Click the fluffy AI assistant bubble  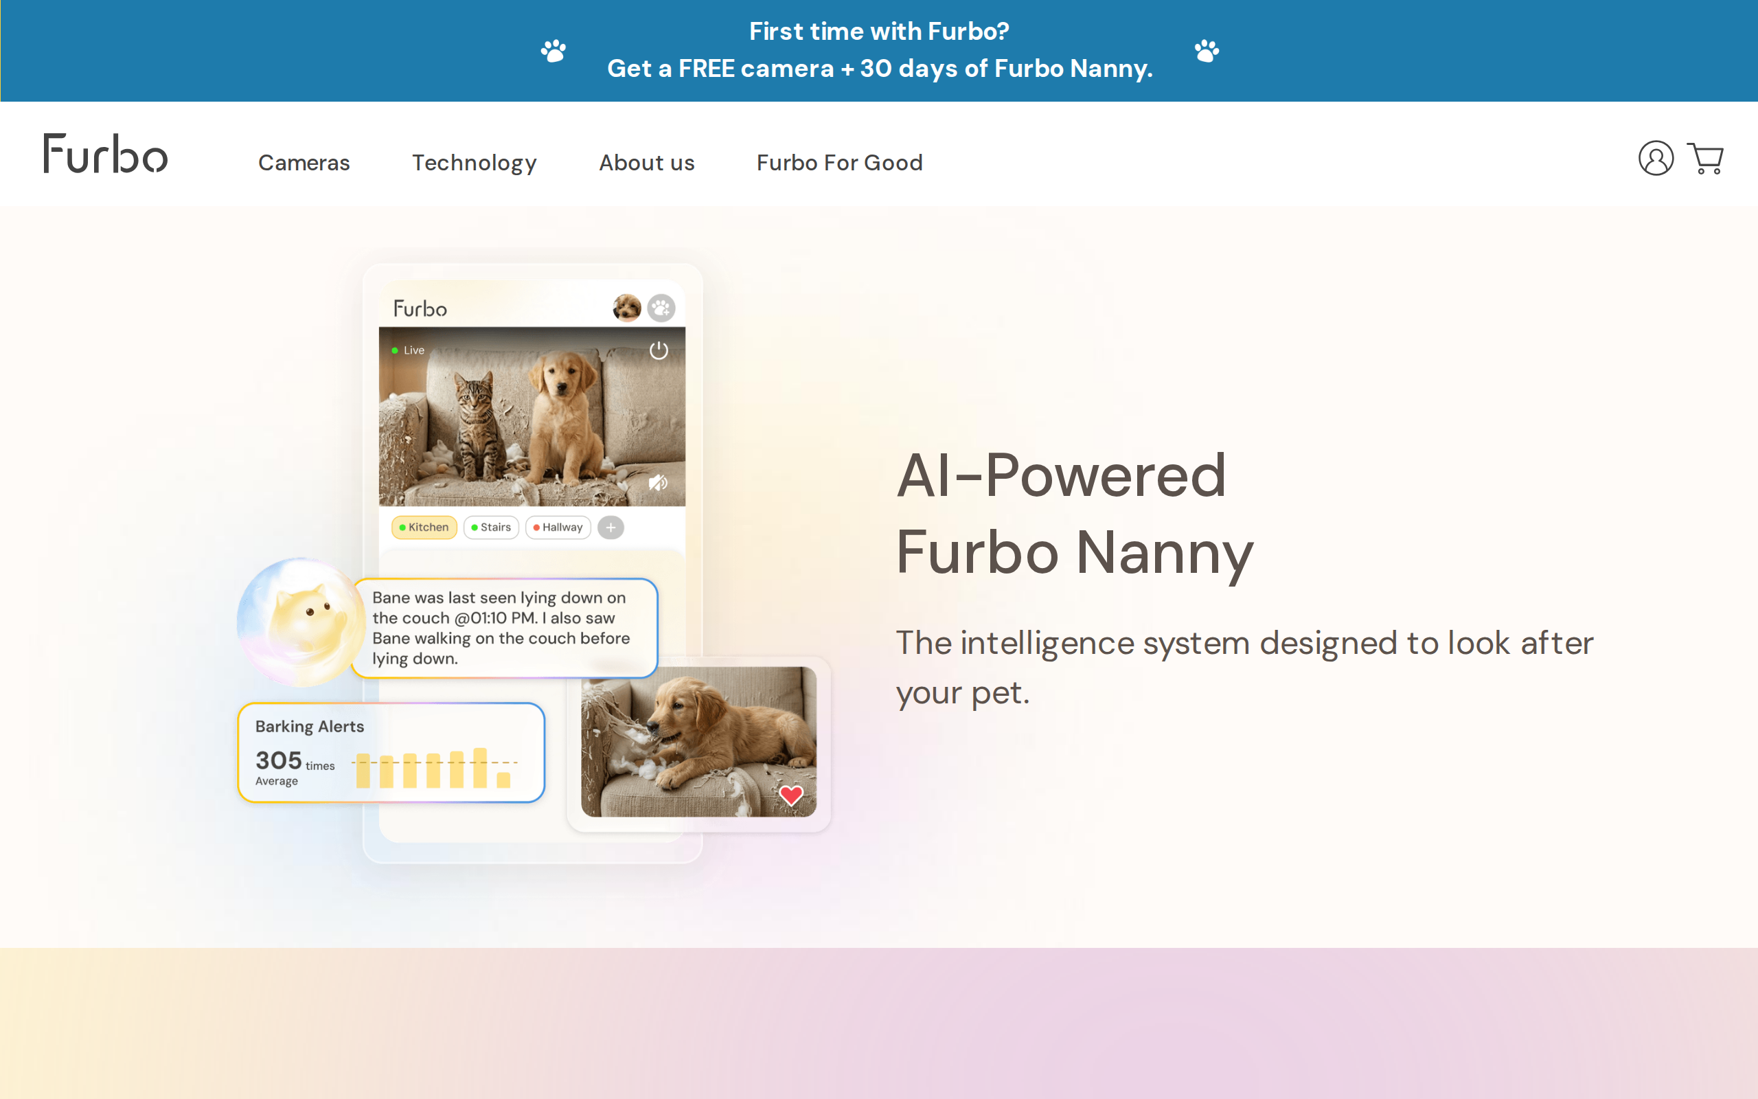coord(301,622)
